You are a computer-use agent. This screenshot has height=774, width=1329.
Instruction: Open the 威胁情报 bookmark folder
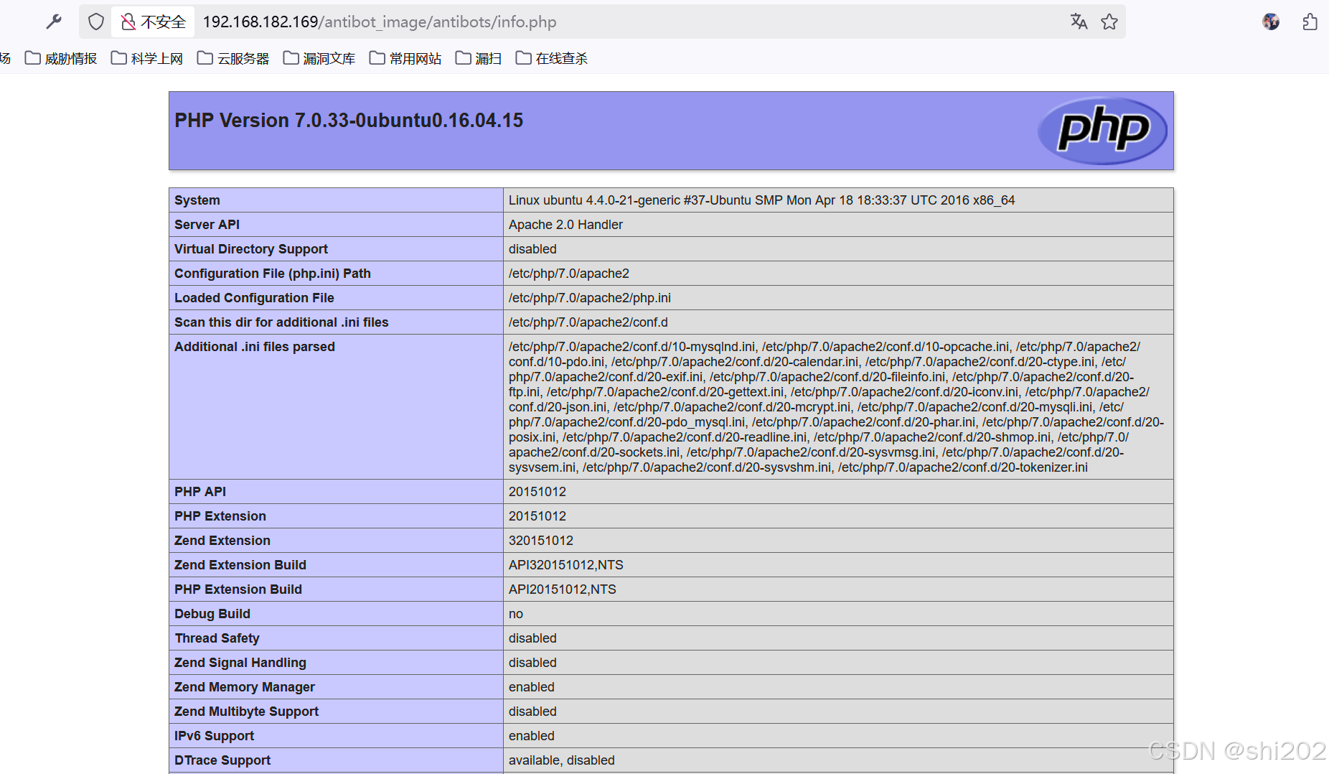(x=61, y=58)
